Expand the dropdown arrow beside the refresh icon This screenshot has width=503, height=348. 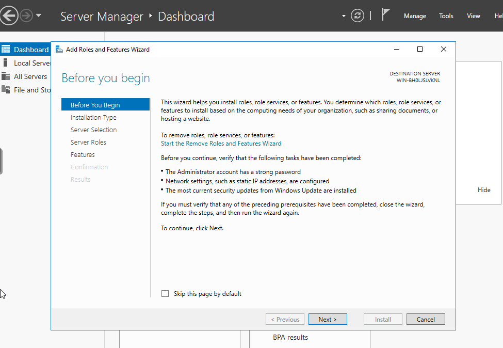tap(344, 15)
